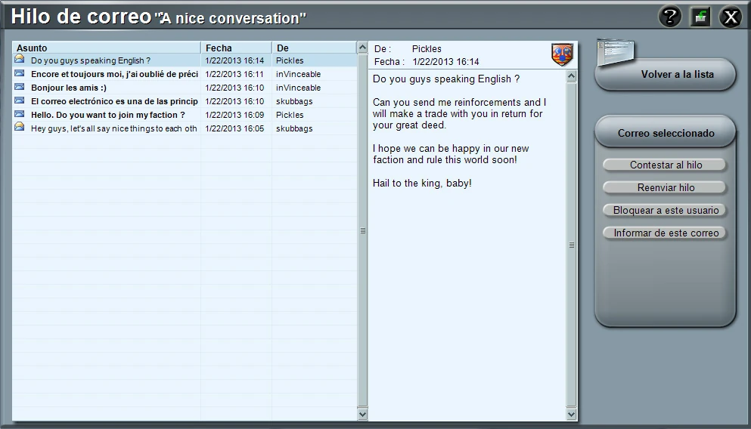Click unread envelope icon for 'Hello. Do you want to join'

click(x=19, y=114)
